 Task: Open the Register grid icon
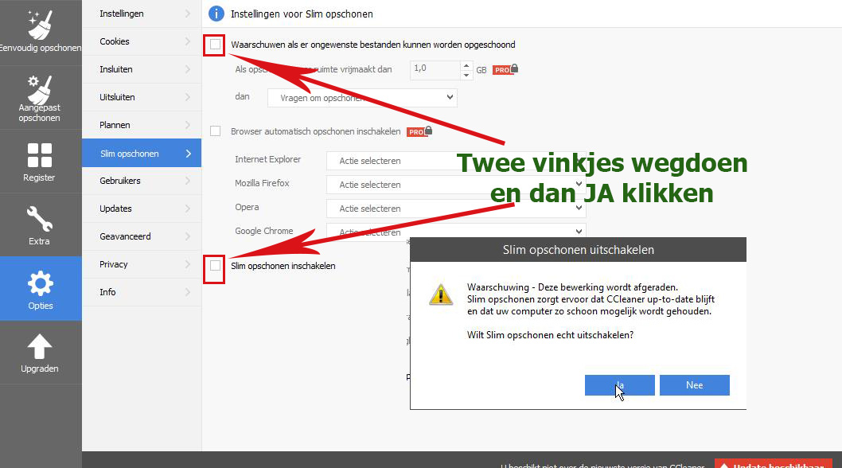pos(40,155)
